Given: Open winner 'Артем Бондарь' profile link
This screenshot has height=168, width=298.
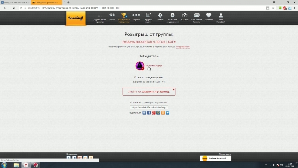Looking at the screenshot, I should pyautogui.click(x=154, y=66).
